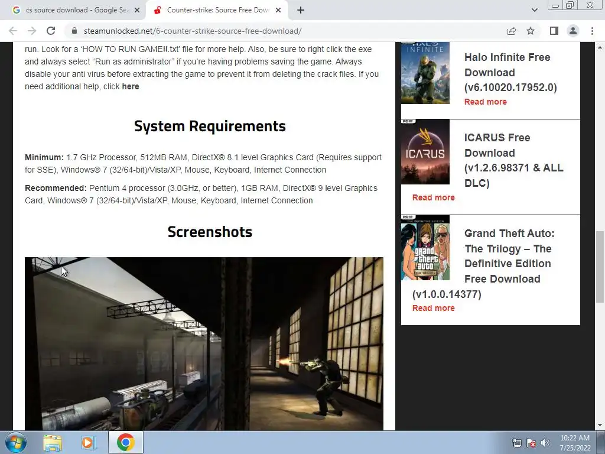Close the Google Search tab

coord(137,11)
